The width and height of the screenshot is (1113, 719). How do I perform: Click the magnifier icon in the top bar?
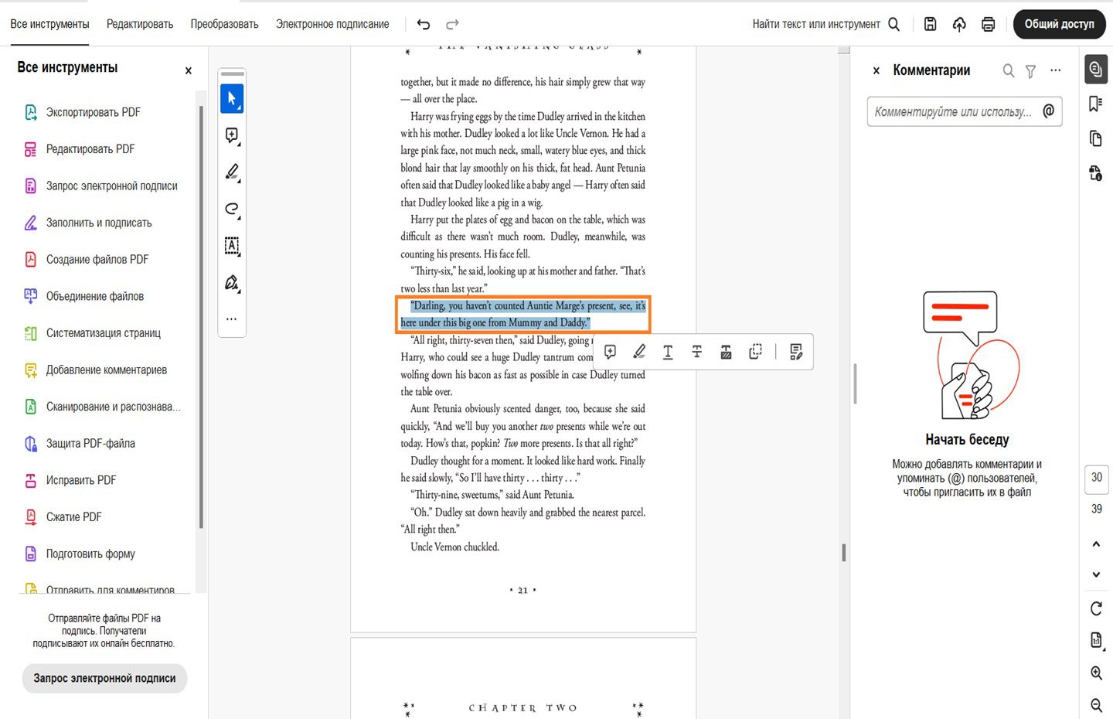pos(894,24)
